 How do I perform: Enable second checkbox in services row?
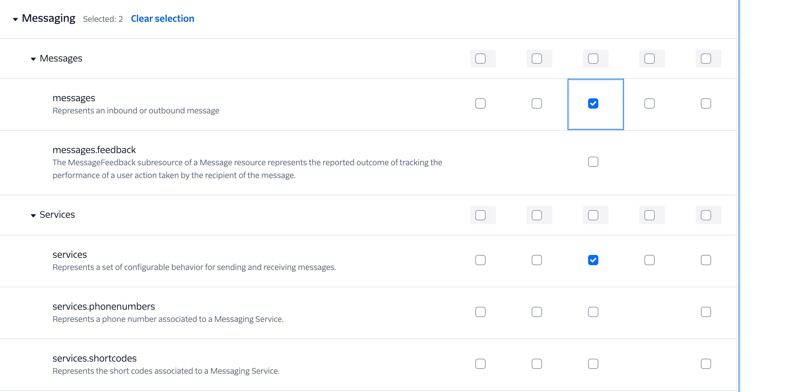pyautogui.click(x=537, y=260)
